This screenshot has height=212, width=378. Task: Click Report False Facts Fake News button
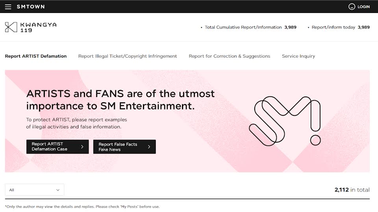tap(124, 147)
